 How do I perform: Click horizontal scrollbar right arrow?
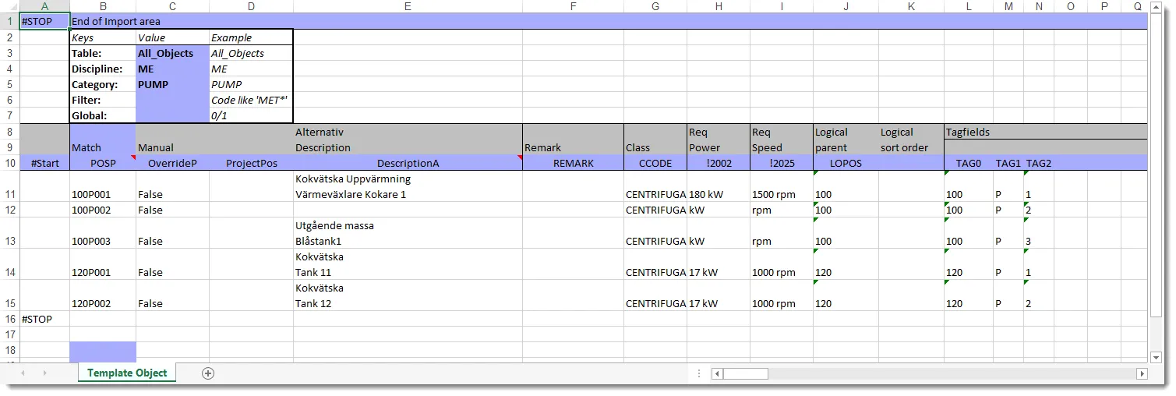point(1142,373)
